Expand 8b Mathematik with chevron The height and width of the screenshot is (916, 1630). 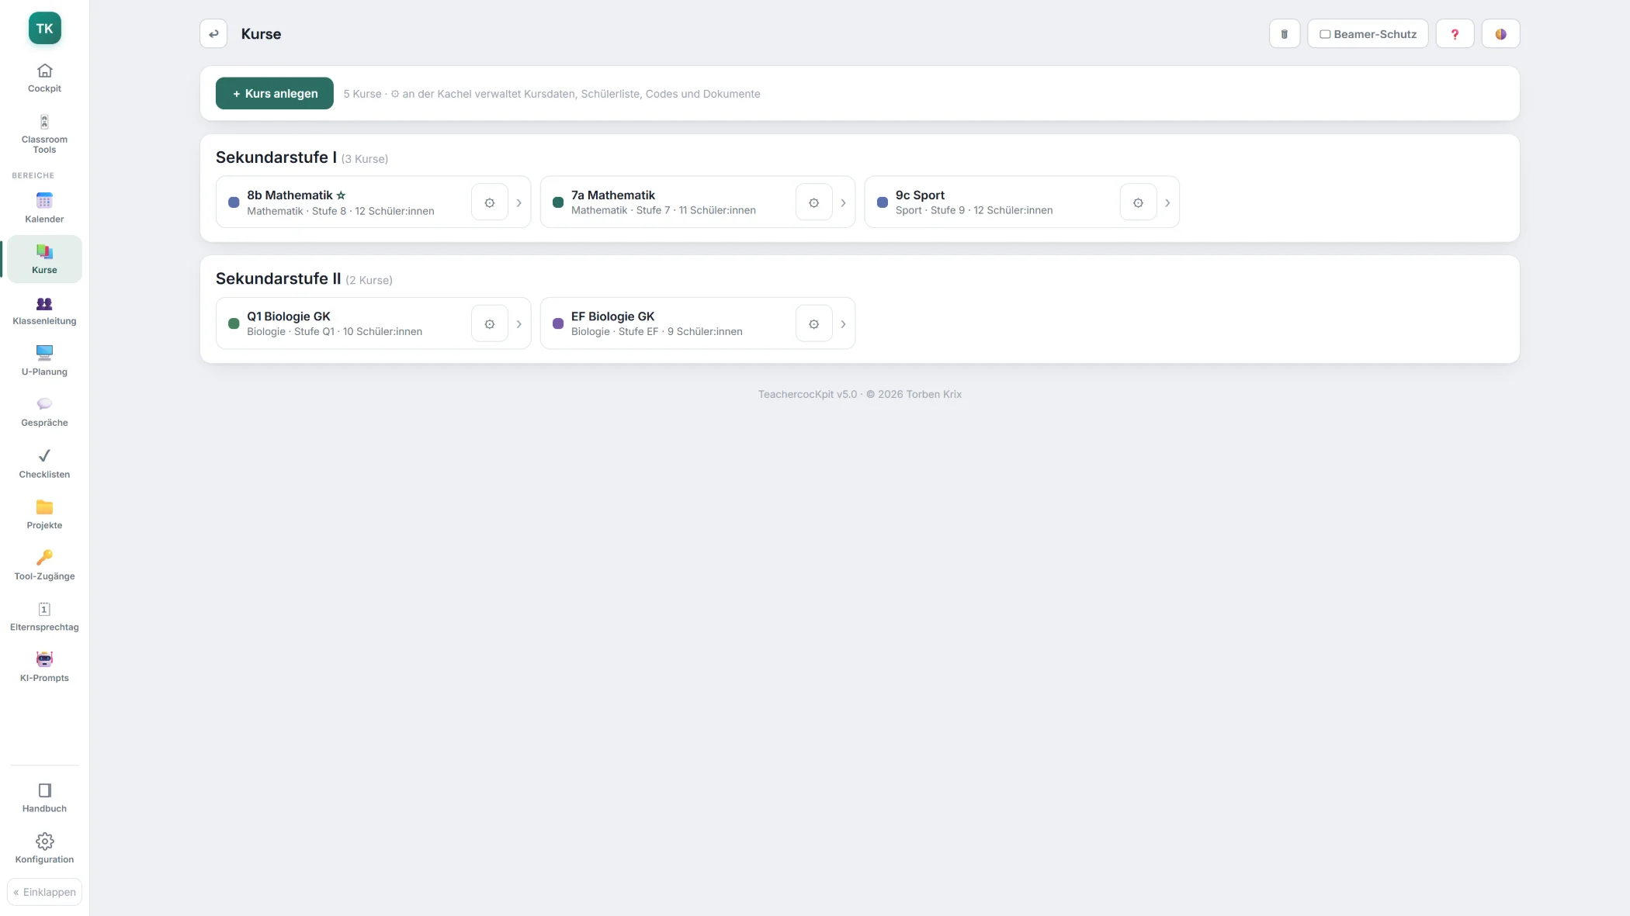pyautogui.click(x=519, y=203)
